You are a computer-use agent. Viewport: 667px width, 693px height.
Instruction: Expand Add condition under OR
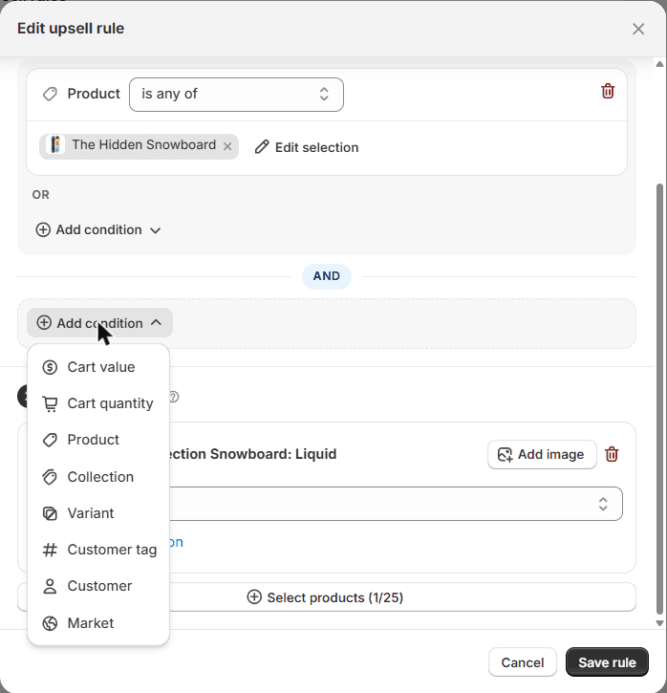[x=98, y=229]
